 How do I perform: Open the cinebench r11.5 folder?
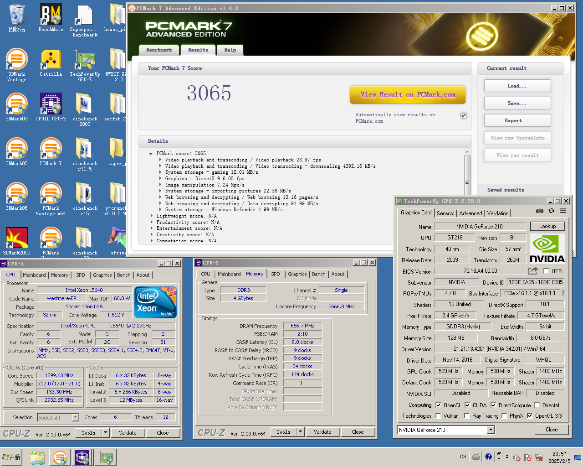(85, 154)
